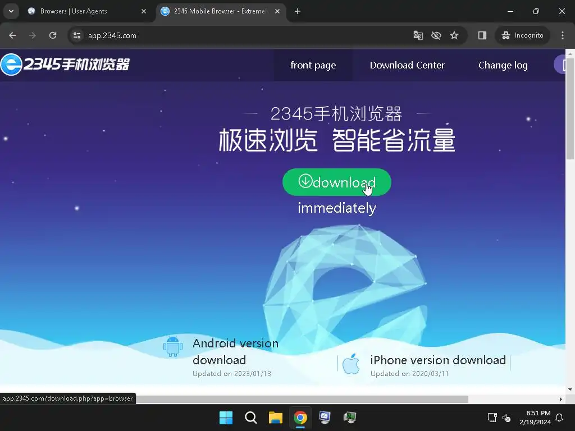
Task: Click 'Updated on 2023/01/13' text
Action: 232,373
